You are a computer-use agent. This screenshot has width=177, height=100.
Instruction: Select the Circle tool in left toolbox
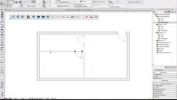click(2, 67)
